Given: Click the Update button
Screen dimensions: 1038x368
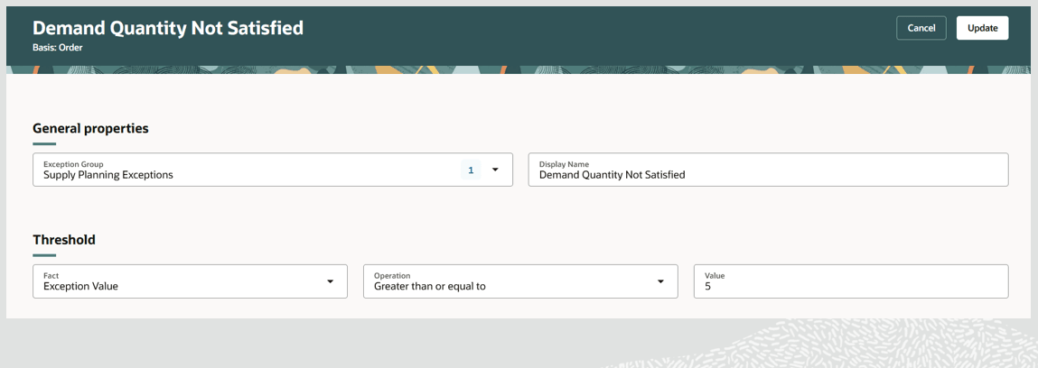Looking at the screenshot, I should pyautogui.click(x=982, y=28).
